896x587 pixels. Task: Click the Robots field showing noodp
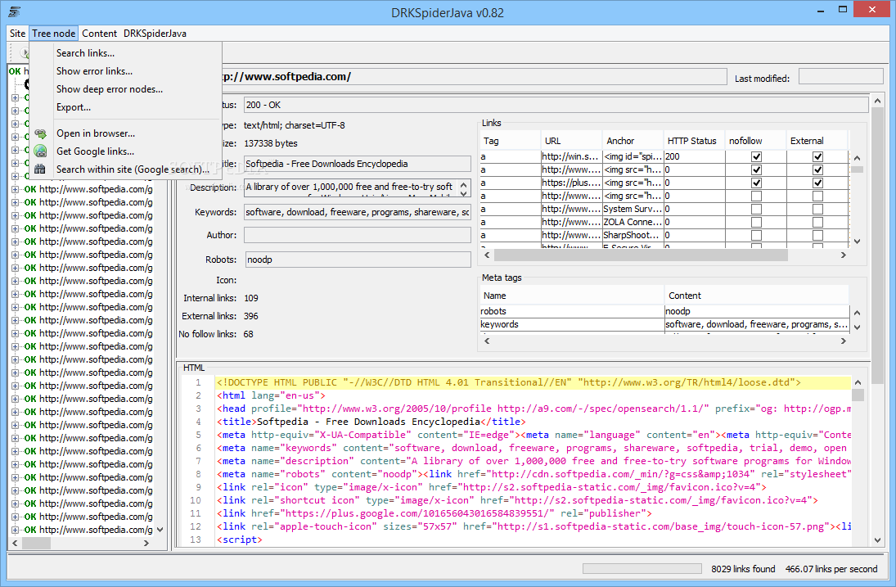point(358,260)
